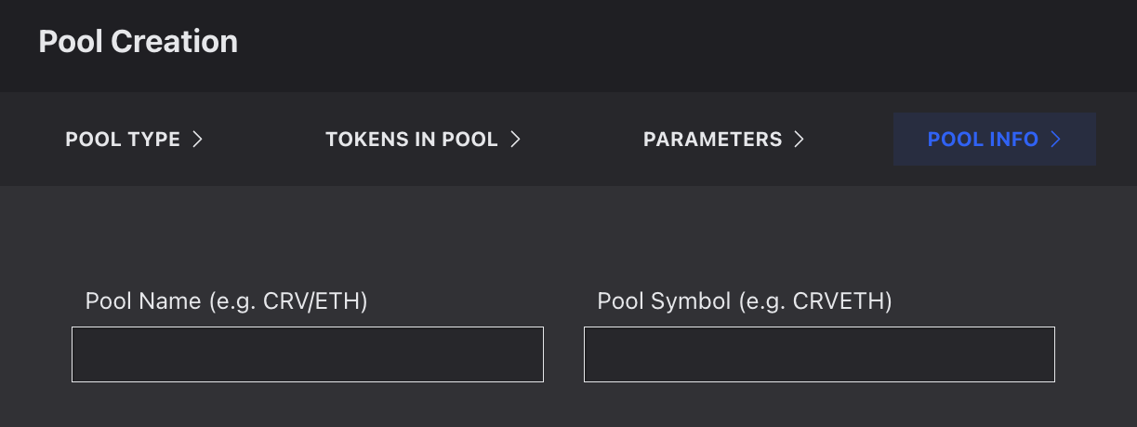Select the highlighted Pool Info tab
1137x427 pixels.
click(994, 140)
